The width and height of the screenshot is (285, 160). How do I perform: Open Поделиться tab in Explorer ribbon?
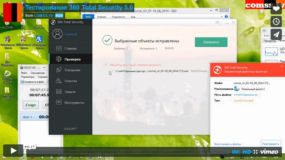click(x=118, y=17)
